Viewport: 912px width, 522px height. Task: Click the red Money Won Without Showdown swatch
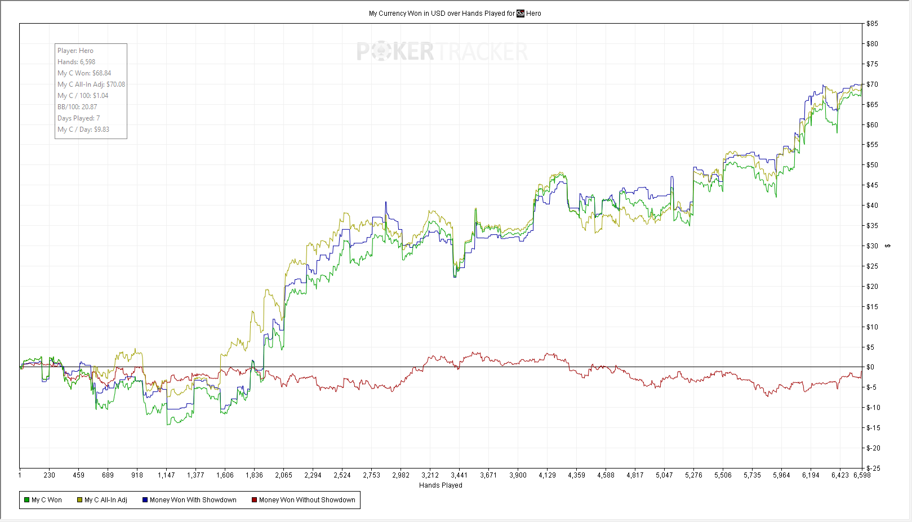(x=254, y=500)
